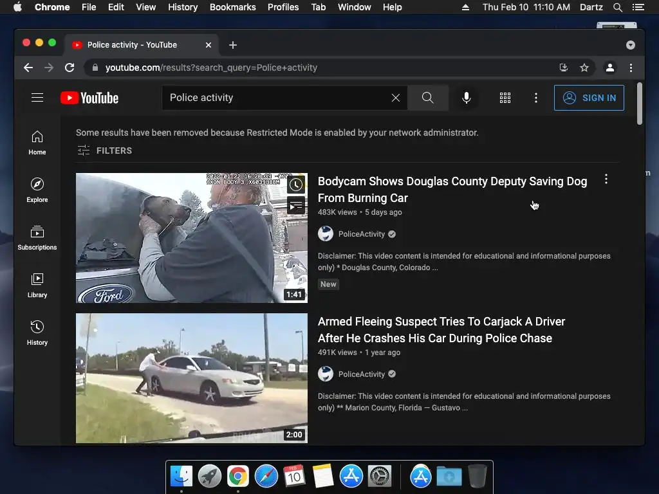Reload the YouTube page
Image resolution: width=659 pixels, height=494 pixels.
click(70, 68)
